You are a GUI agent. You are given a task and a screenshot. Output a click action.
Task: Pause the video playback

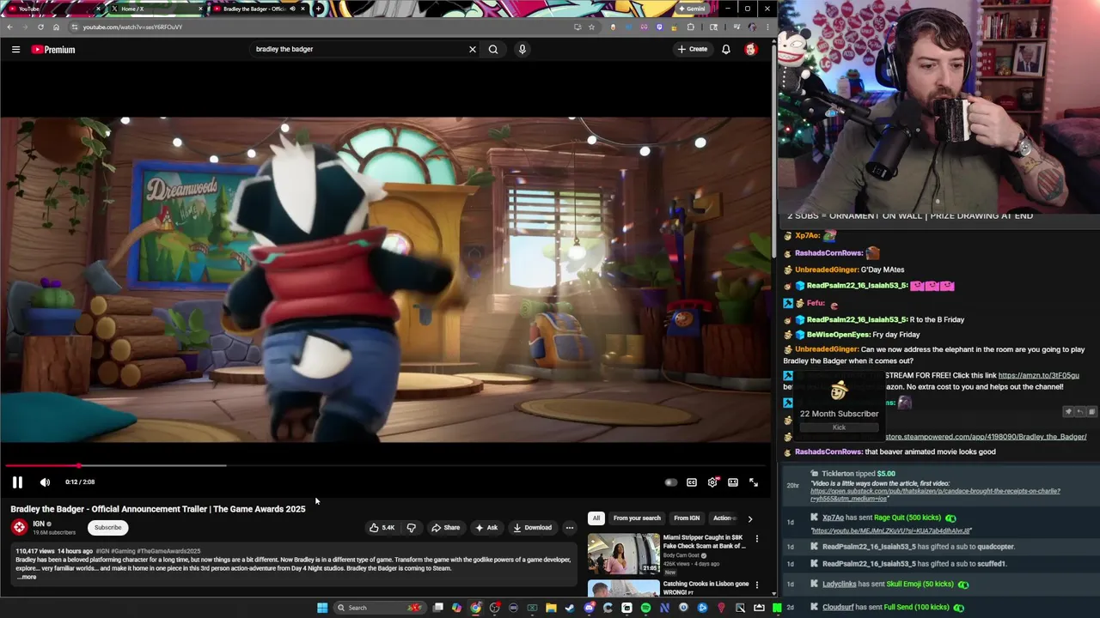tap(17, 482)
